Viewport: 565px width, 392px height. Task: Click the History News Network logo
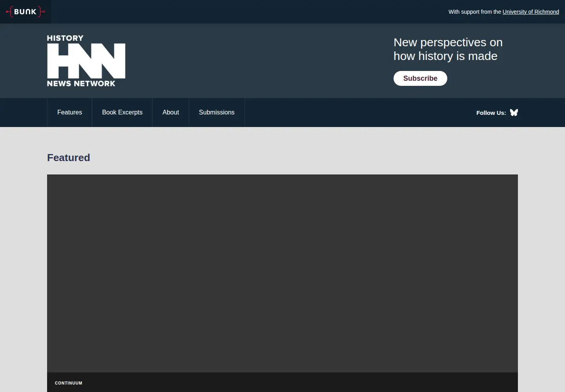tap(86, 61)
